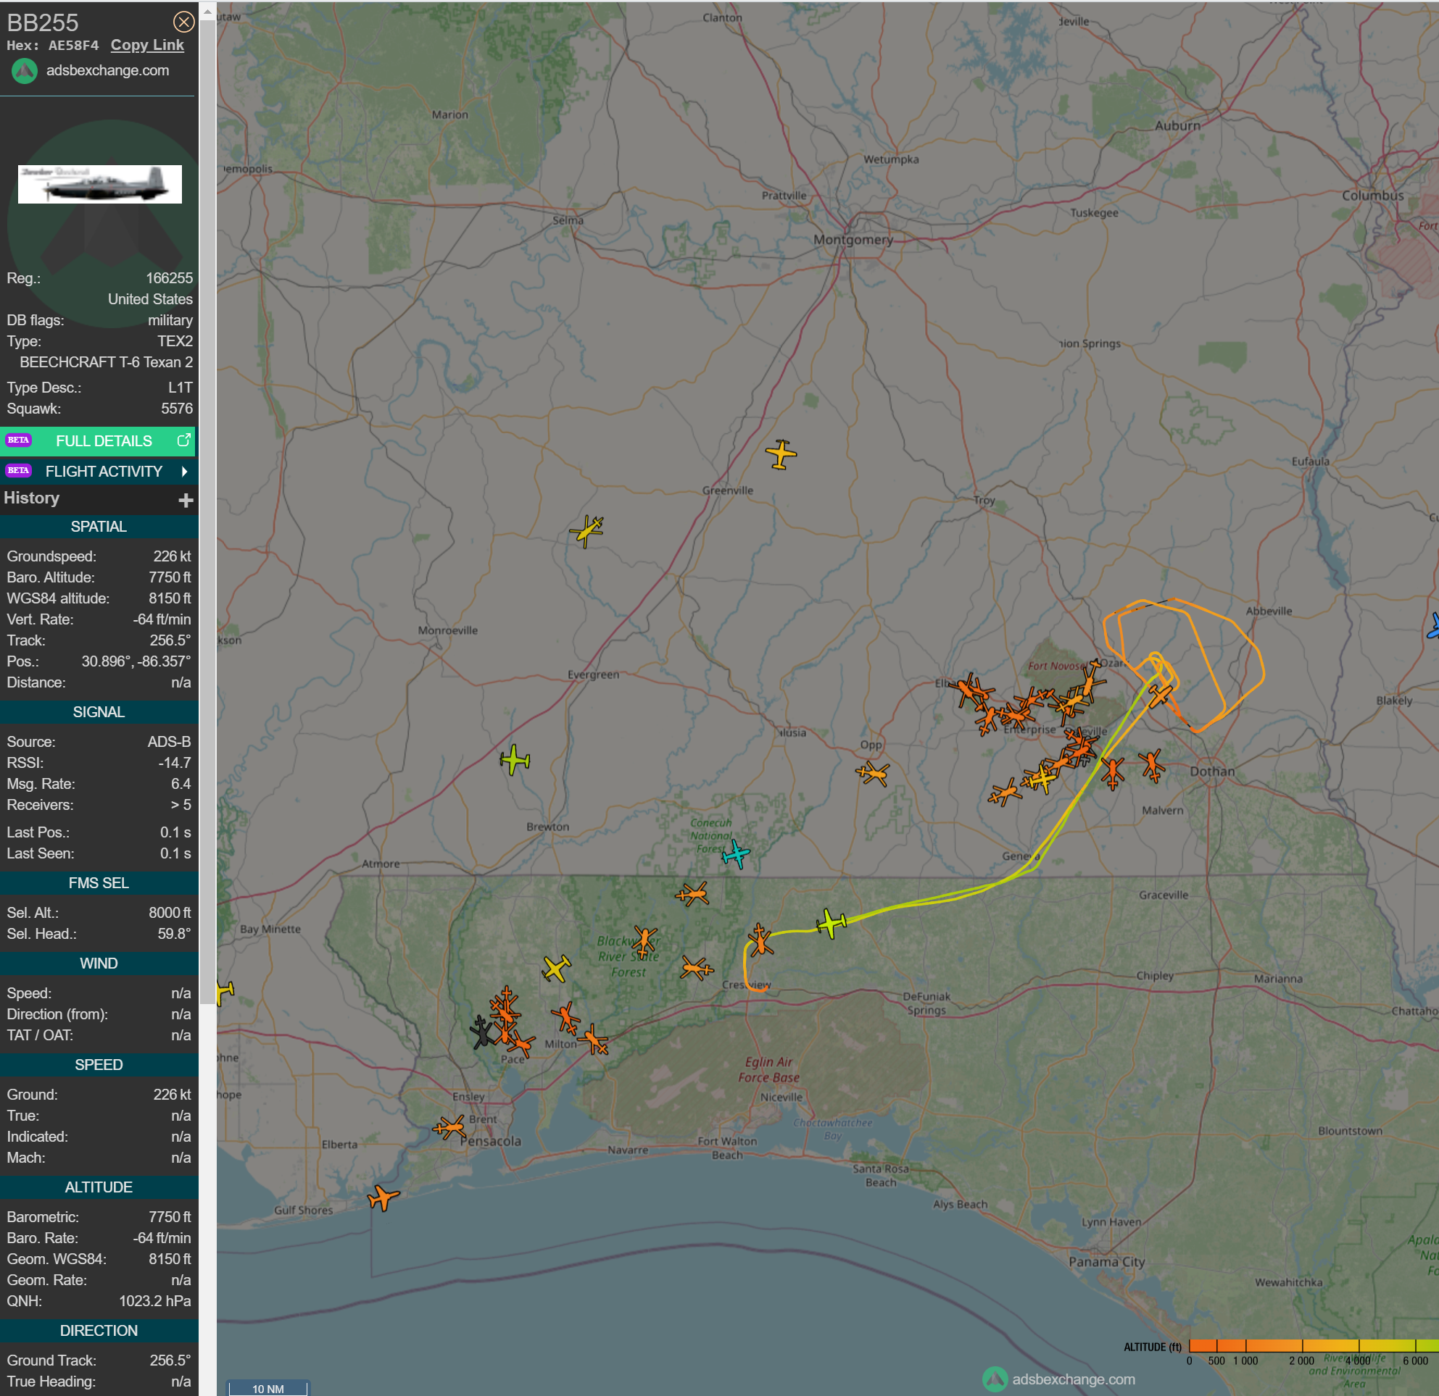
Task: Select the cyan aircraft near Conecuh National Forest
Action: [736, 855]
